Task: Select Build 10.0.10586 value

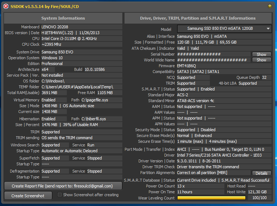Action: pyautogui.click(x=95, y=69)
